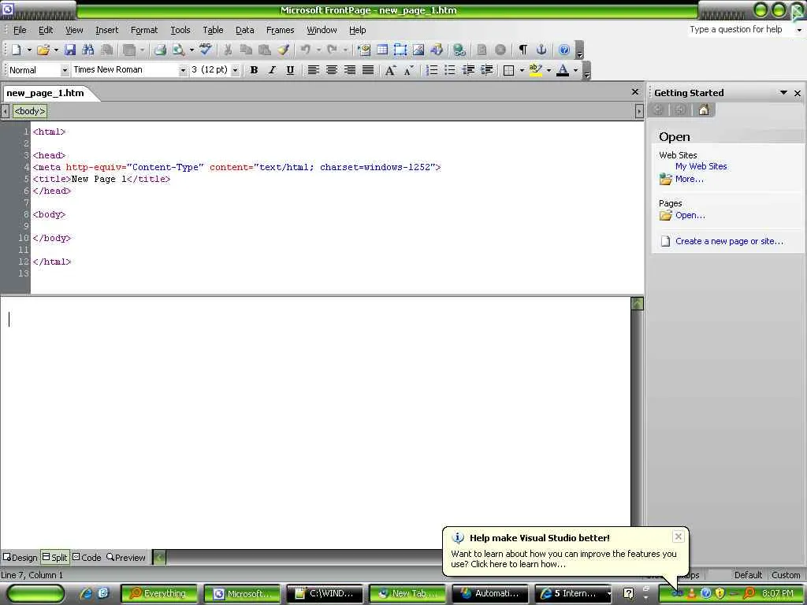Open the Borders dropdown arrow
Screen dimensions: 807x605
point(522,70)
